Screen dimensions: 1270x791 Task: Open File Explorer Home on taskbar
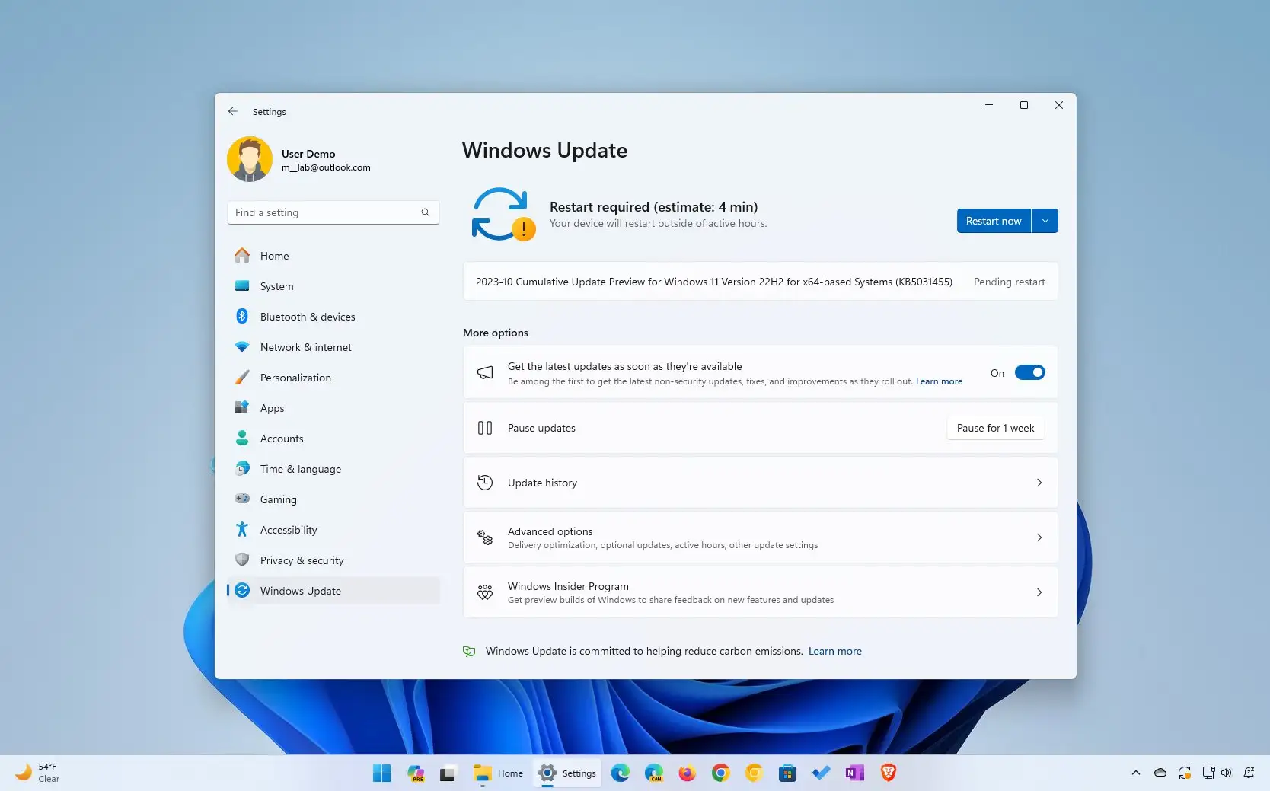point(499,773)
